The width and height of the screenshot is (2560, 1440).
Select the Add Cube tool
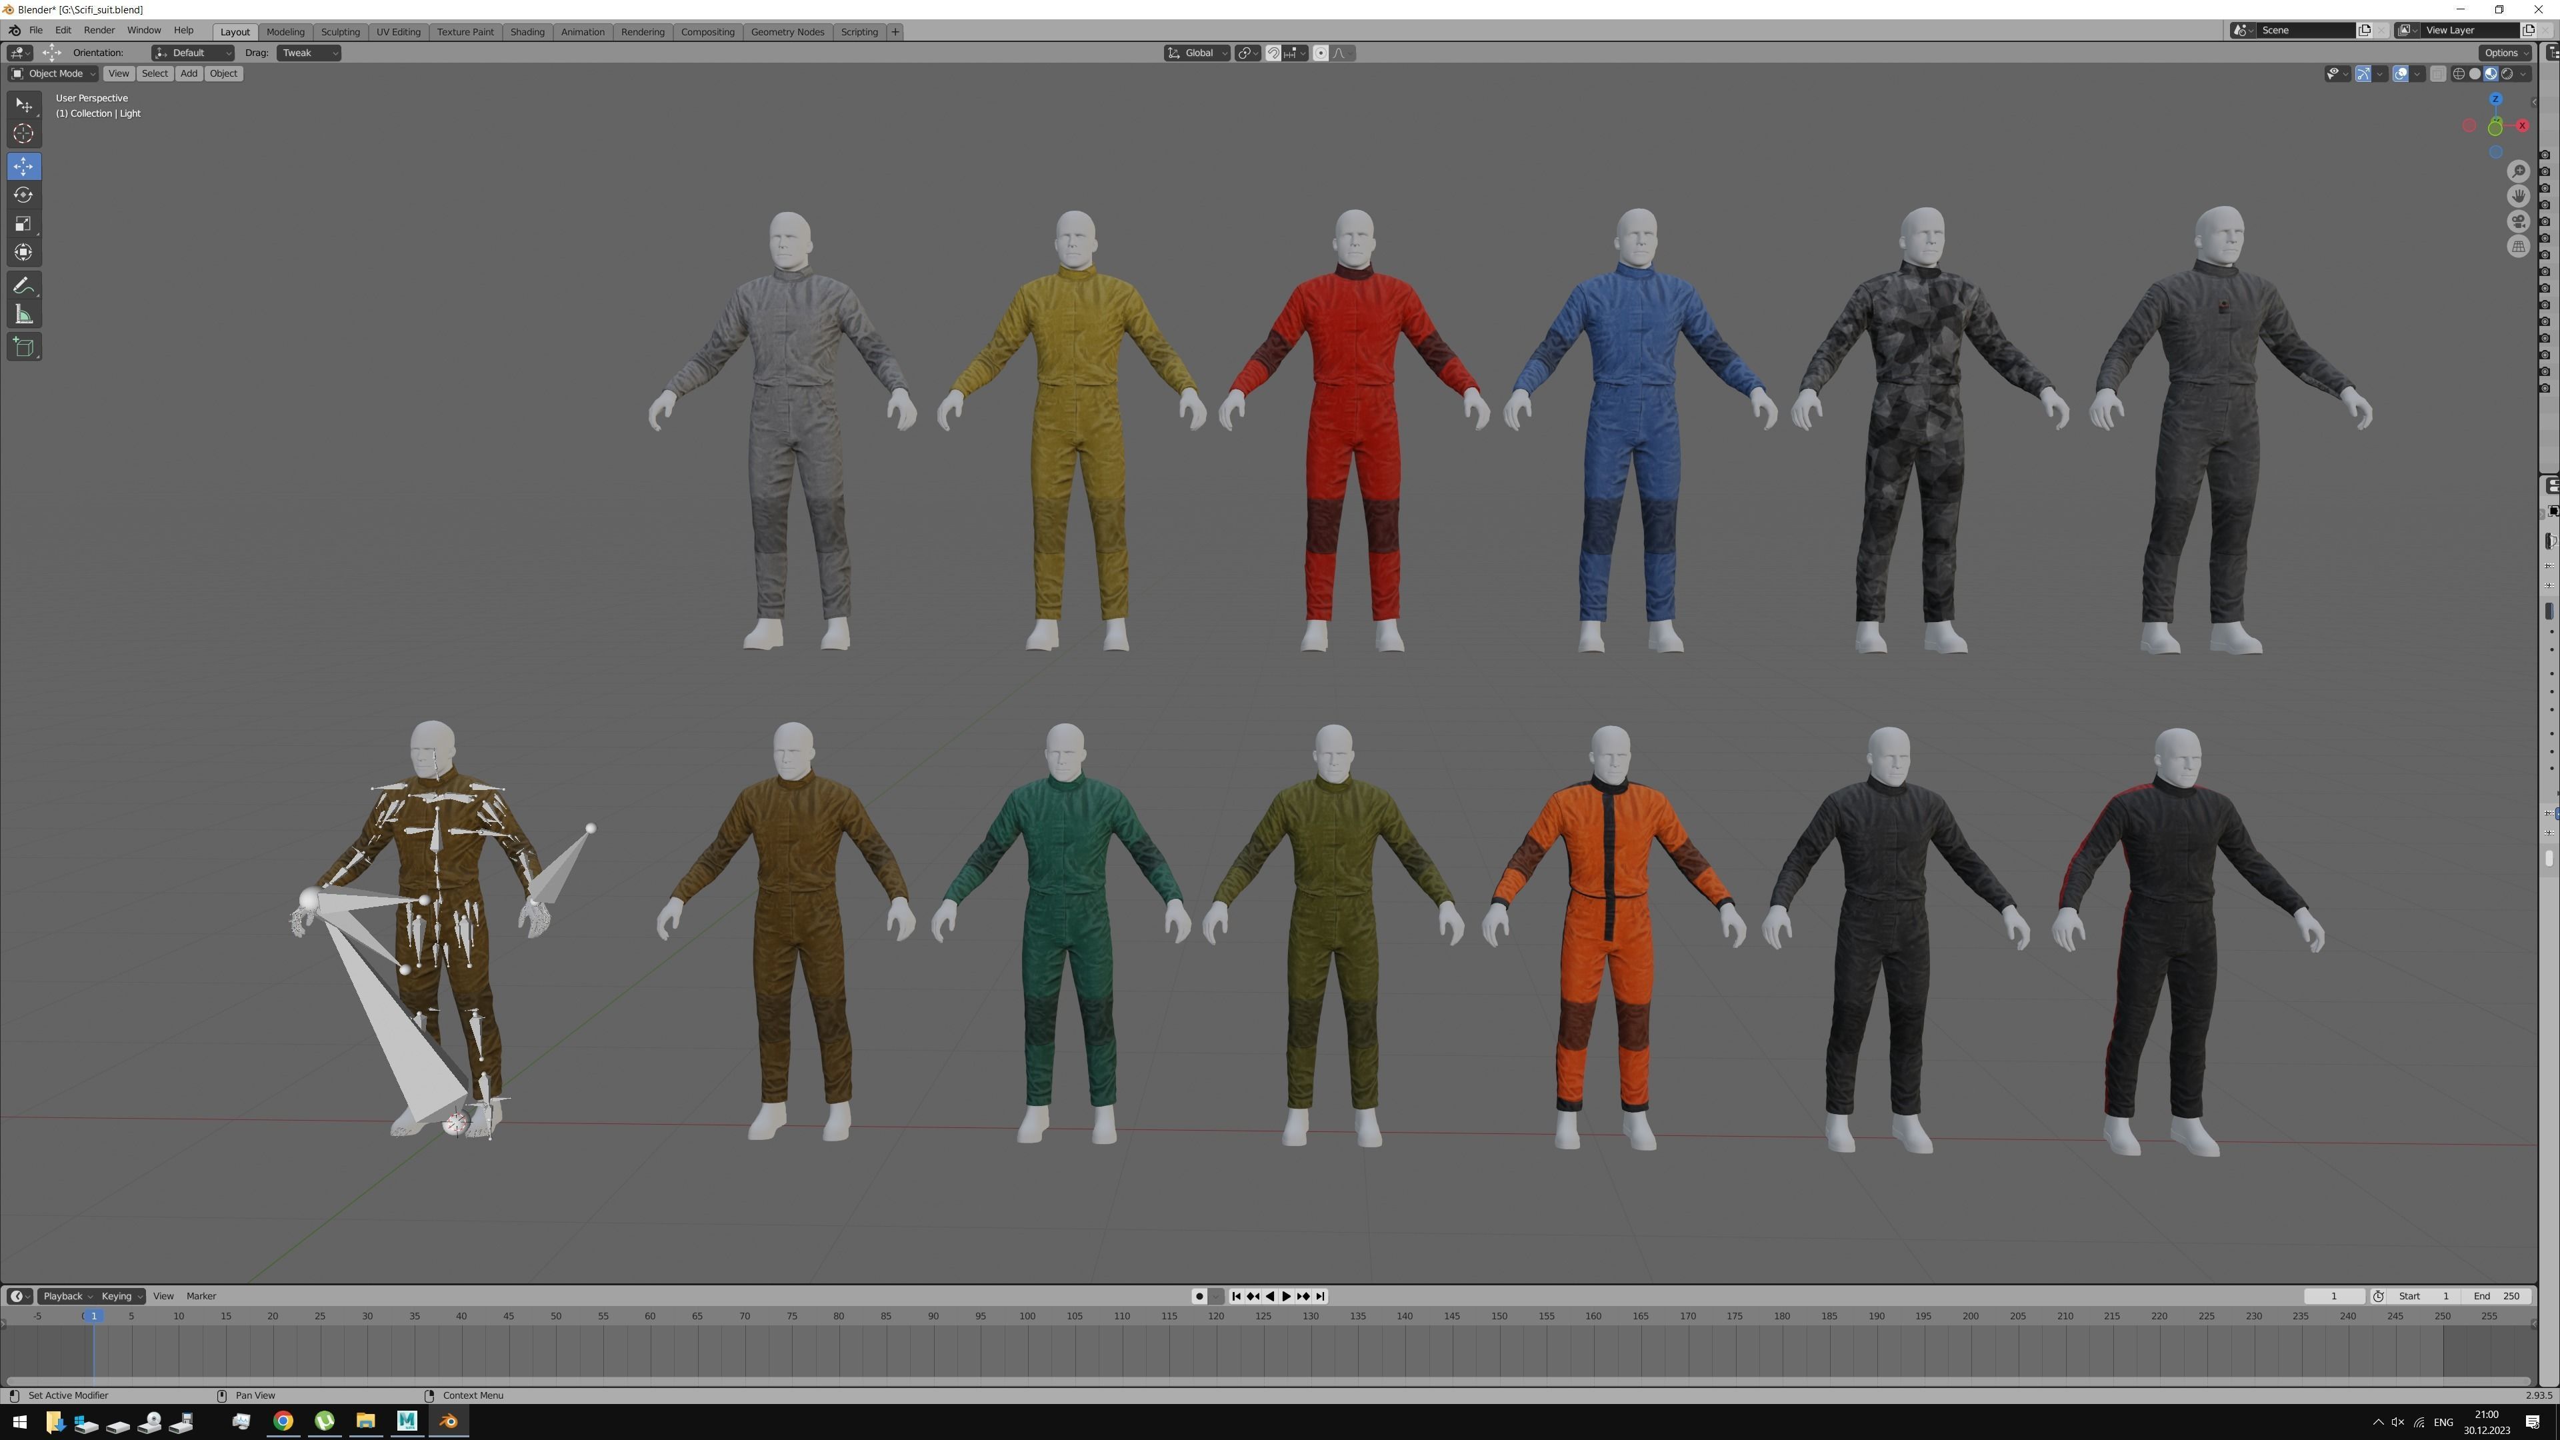(x=23, y=347)
